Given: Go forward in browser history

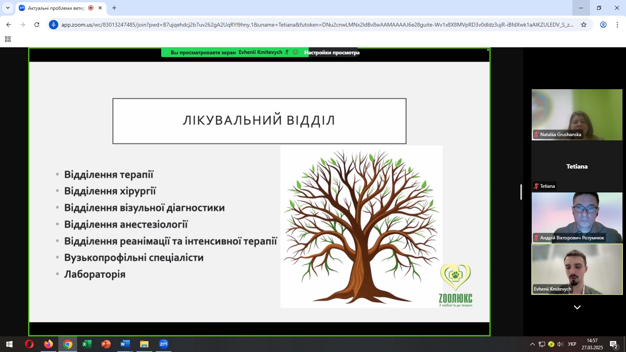Looking at the screenshot, I should [x=23, y=25].
